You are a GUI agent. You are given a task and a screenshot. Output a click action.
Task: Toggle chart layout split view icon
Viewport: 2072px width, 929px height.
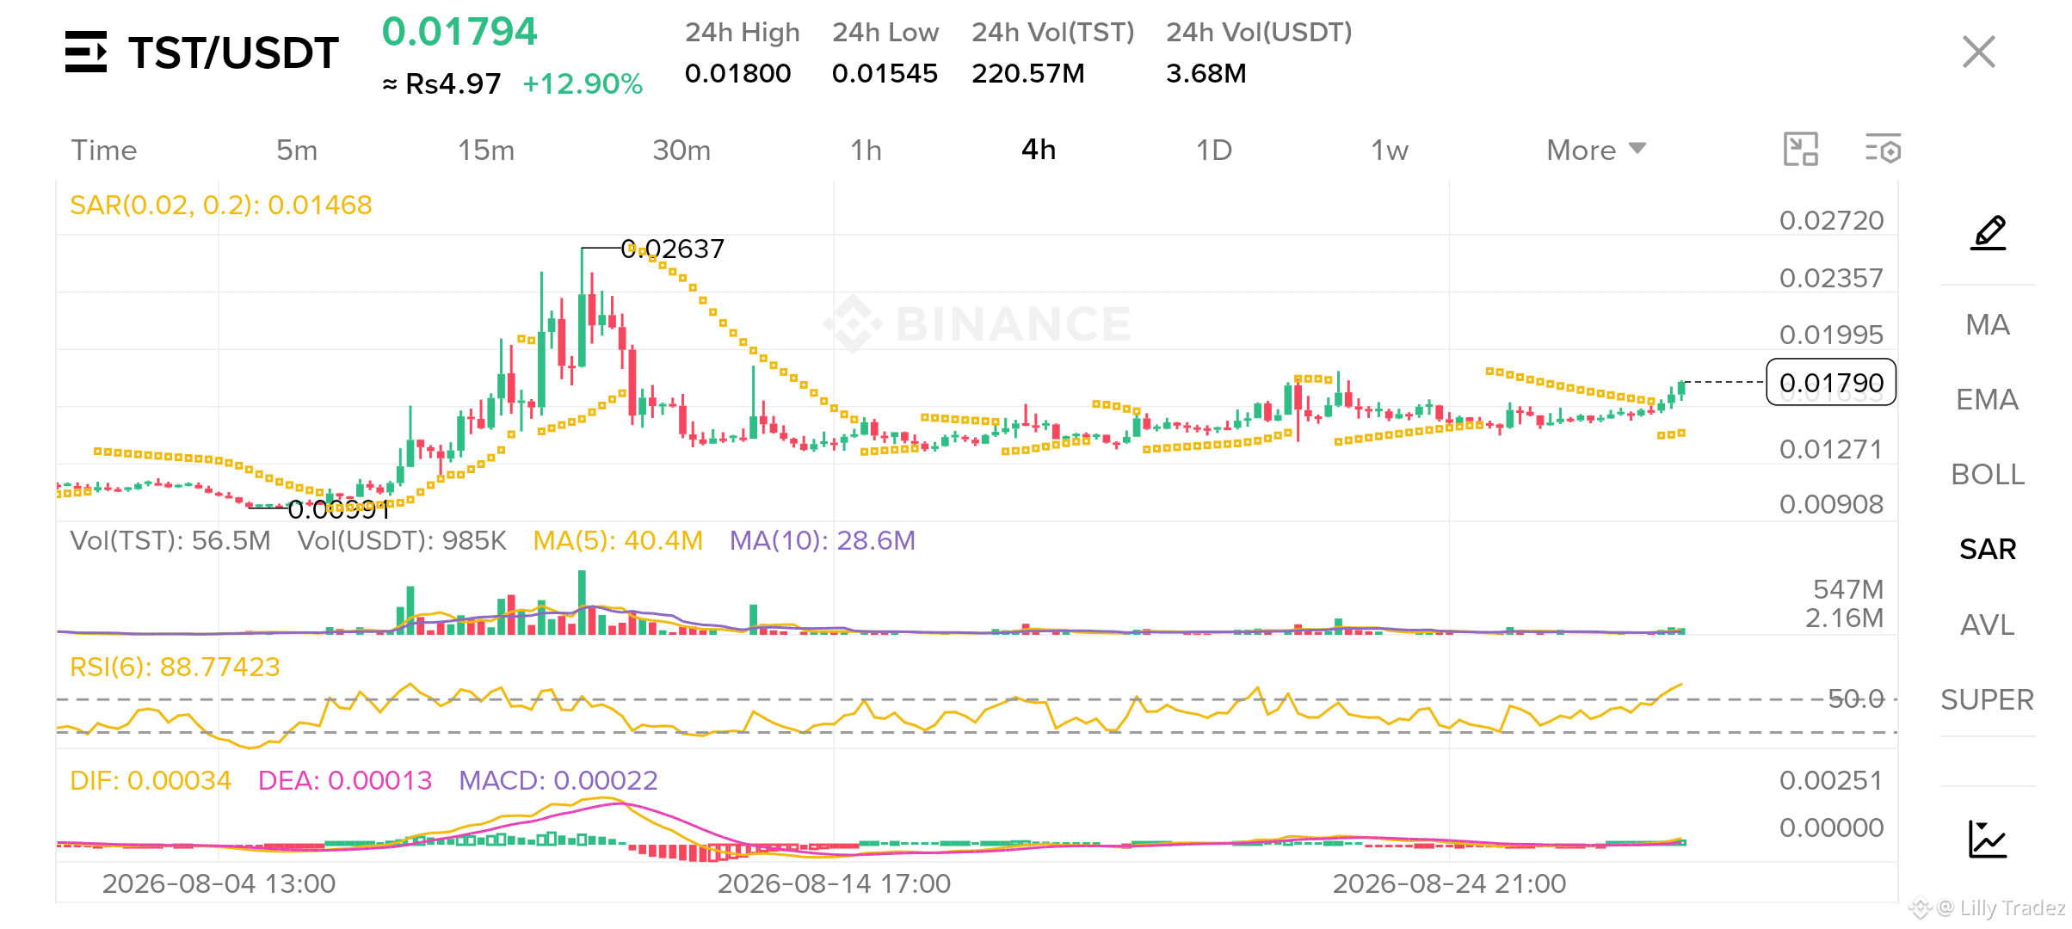pyautogui.click(x=1800, y=149)
